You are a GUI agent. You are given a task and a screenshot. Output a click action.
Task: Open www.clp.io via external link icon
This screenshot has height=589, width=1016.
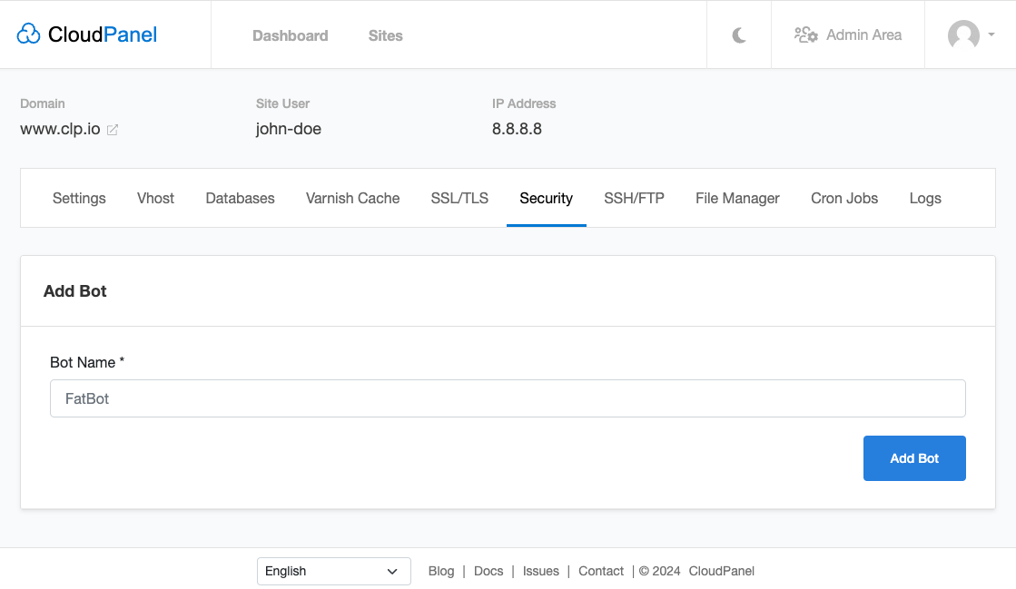click(x=113, y=130)
